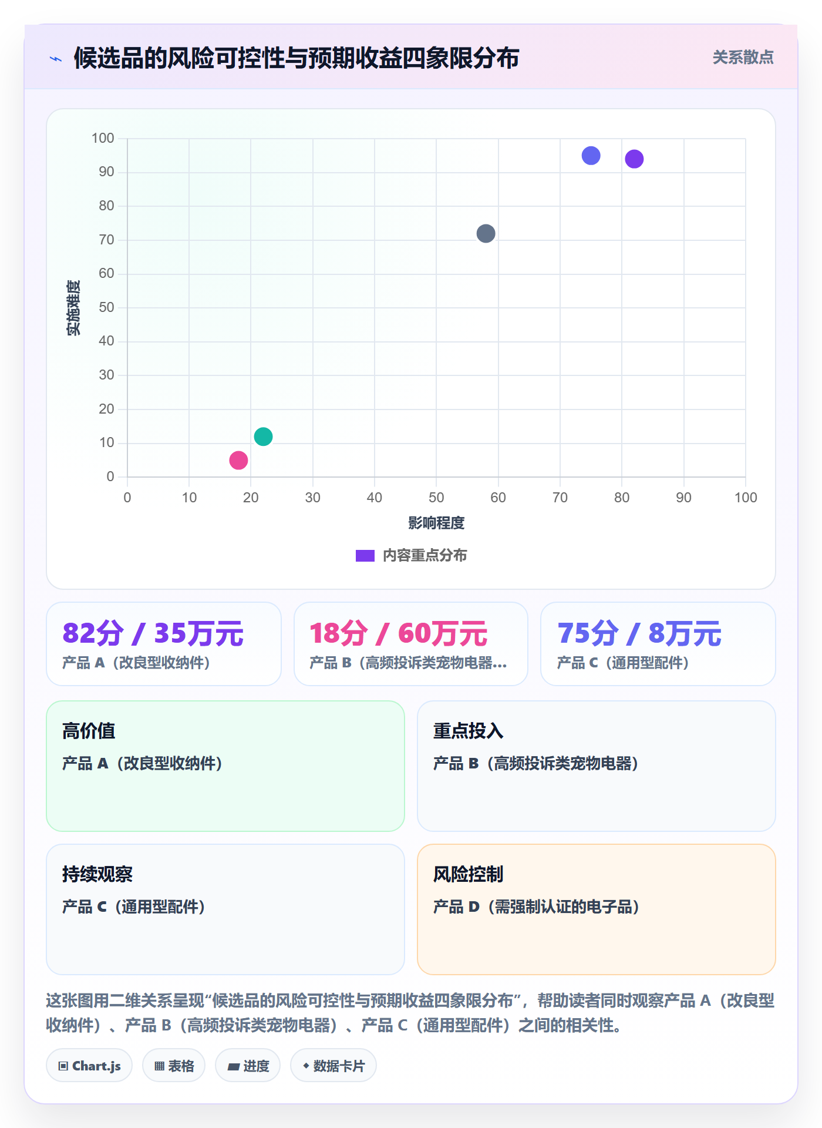Click the 风险控制 quadrant card
822x1128 pixels.
(597, 909)
